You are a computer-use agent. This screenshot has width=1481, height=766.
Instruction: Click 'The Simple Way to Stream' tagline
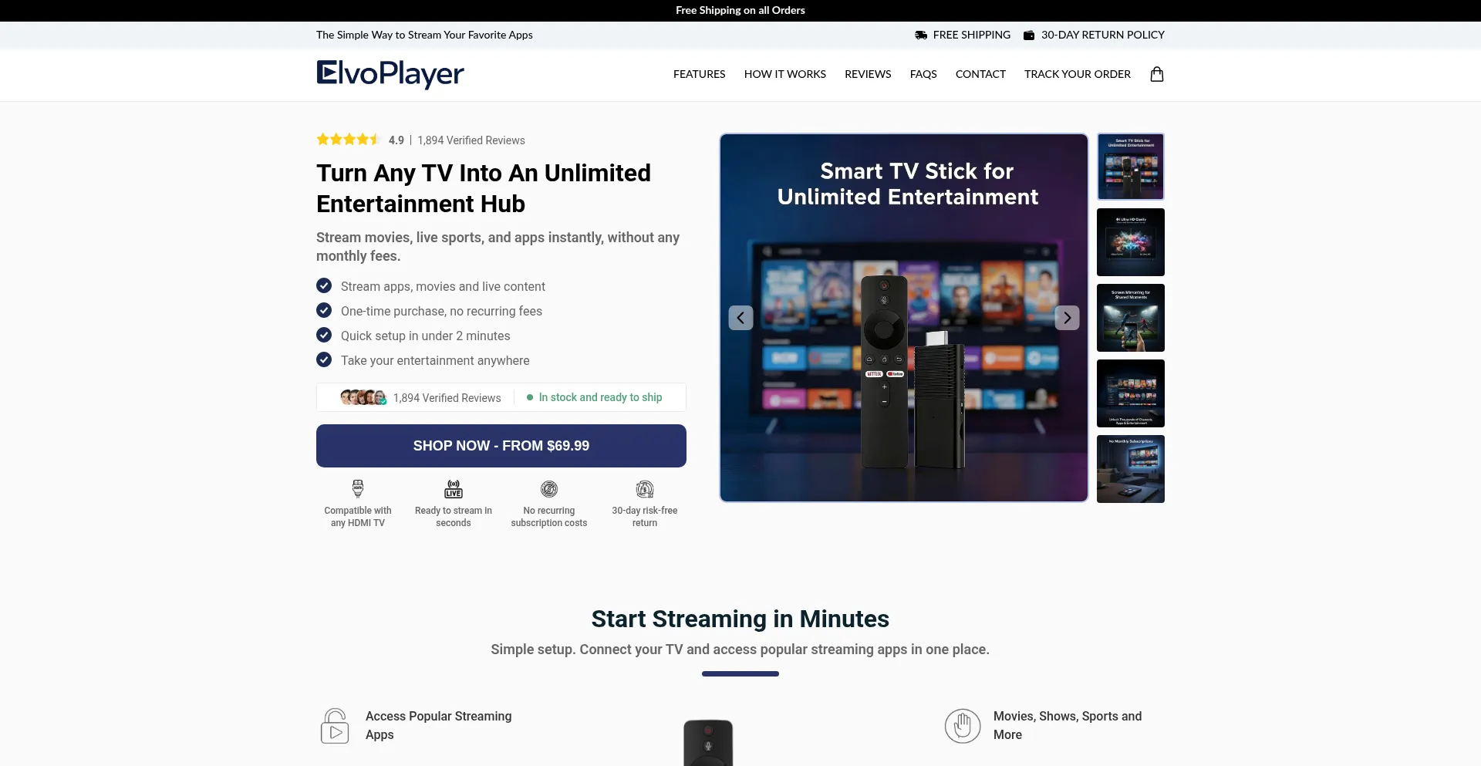424,35
